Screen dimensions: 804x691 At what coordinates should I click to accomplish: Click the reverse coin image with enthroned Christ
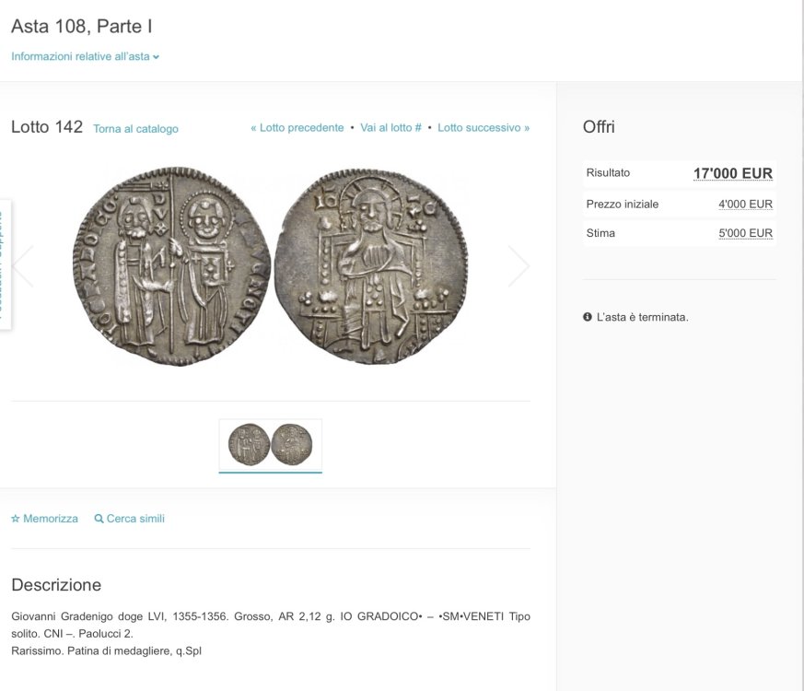point(370,266)
